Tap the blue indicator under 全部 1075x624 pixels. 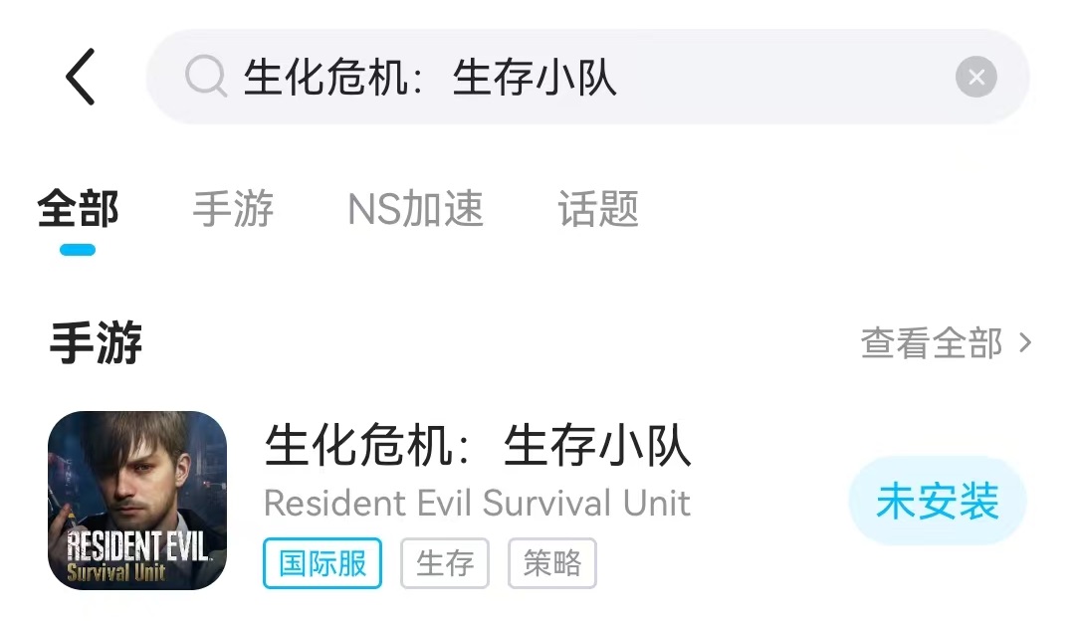(x=78, y=250)
